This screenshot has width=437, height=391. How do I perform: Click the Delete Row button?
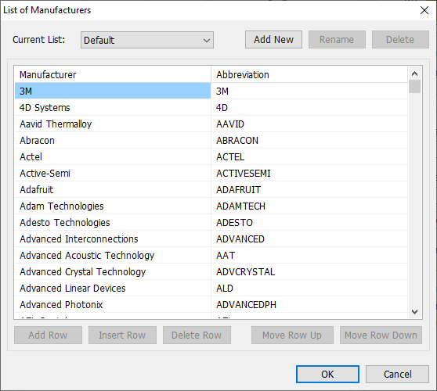[197, 335]
